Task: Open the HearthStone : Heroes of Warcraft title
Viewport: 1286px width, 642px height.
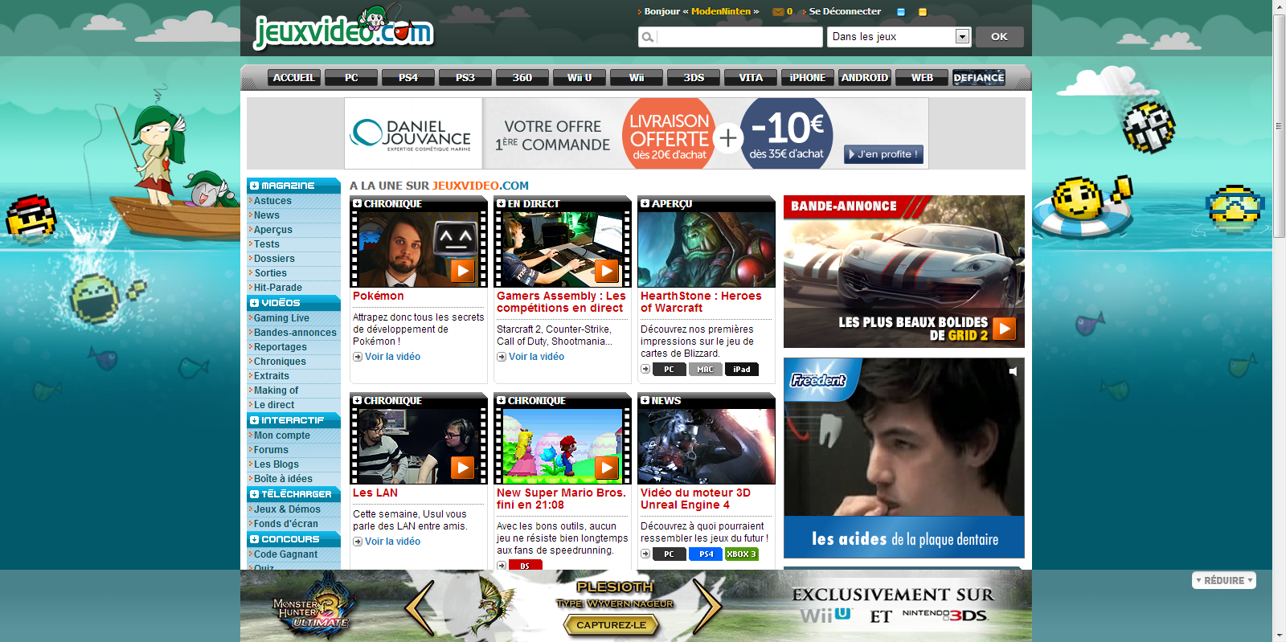Action: (701, 302)
